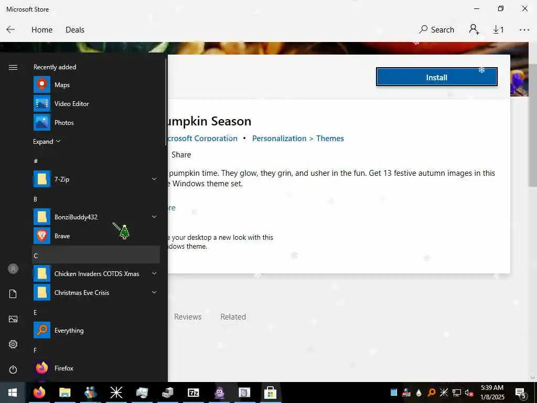Image resolution: width=537 pixels, height=403 pixels.
Task: Expand Christmas Eve Crisis folder chevron
Action: click(154, 292)
